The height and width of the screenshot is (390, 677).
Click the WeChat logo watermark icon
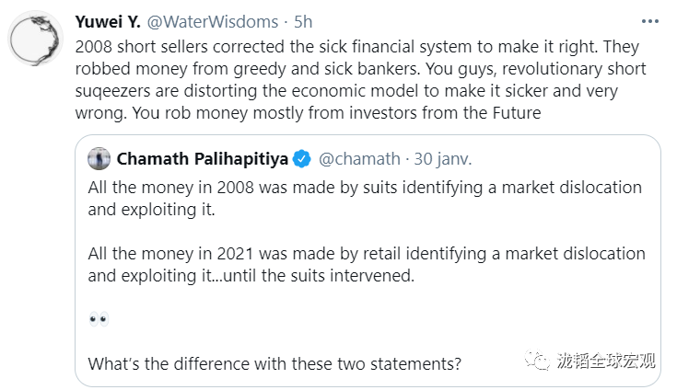click(x=537, y=360)
